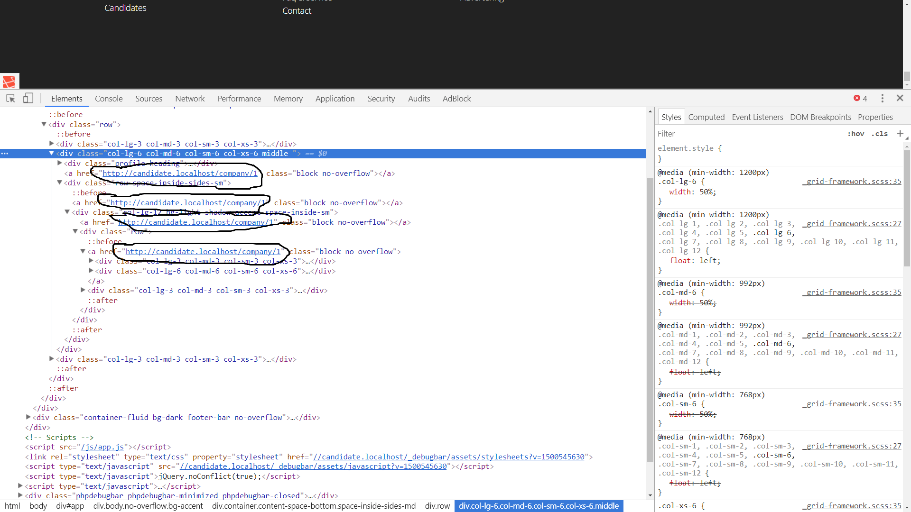Click the red error count indicator
Viewport: 911px width, 512px height.
(x=860, y=98)
